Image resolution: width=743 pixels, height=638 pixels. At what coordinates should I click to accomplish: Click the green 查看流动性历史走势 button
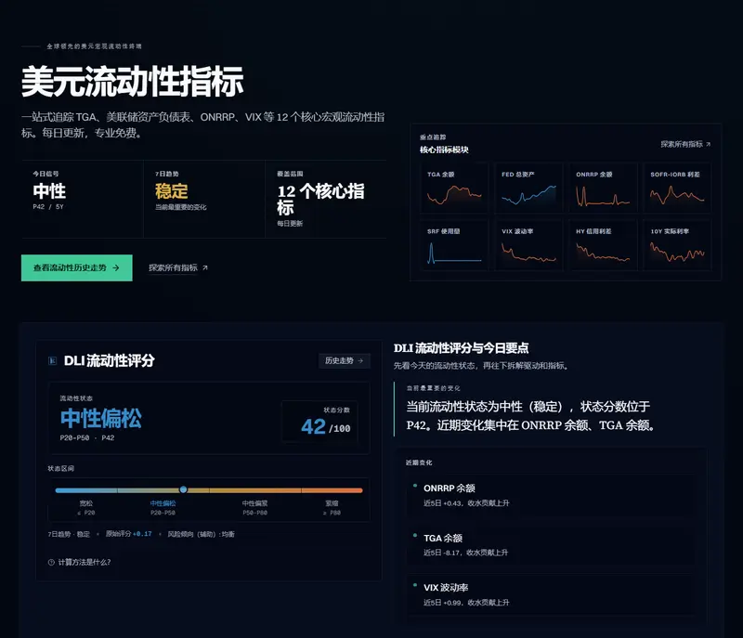(x=77, y=268)
